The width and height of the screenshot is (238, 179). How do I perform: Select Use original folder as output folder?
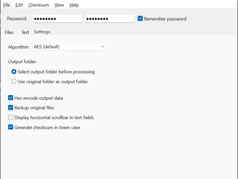click(14, 81)
